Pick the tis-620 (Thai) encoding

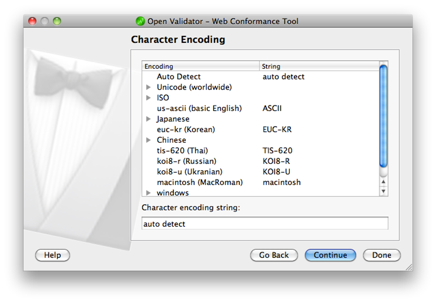(183, 150)
